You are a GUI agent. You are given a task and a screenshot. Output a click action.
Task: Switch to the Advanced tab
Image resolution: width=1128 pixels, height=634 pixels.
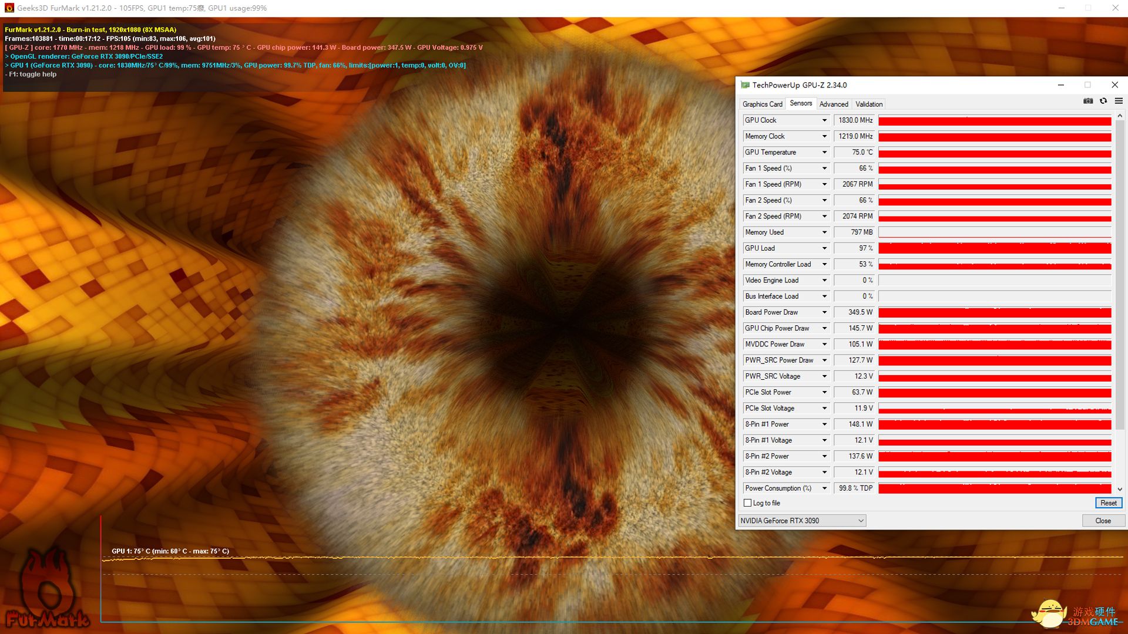click(x=834, y=104)
